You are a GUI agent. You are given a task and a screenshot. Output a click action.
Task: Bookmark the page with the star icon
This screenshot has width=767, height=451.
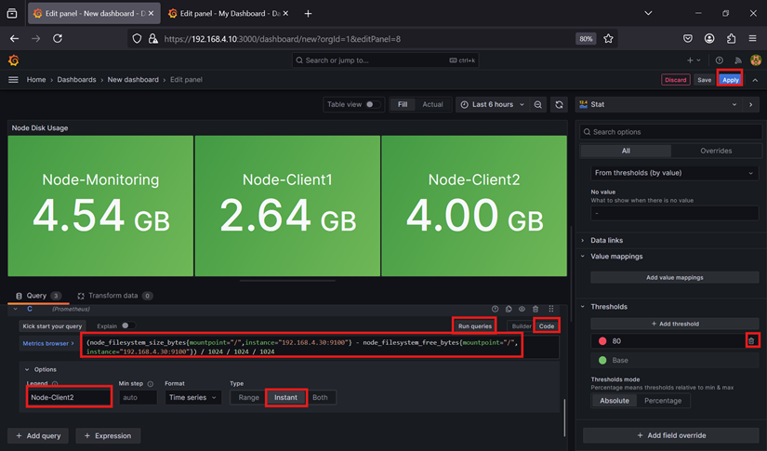[x=608, y=39]
